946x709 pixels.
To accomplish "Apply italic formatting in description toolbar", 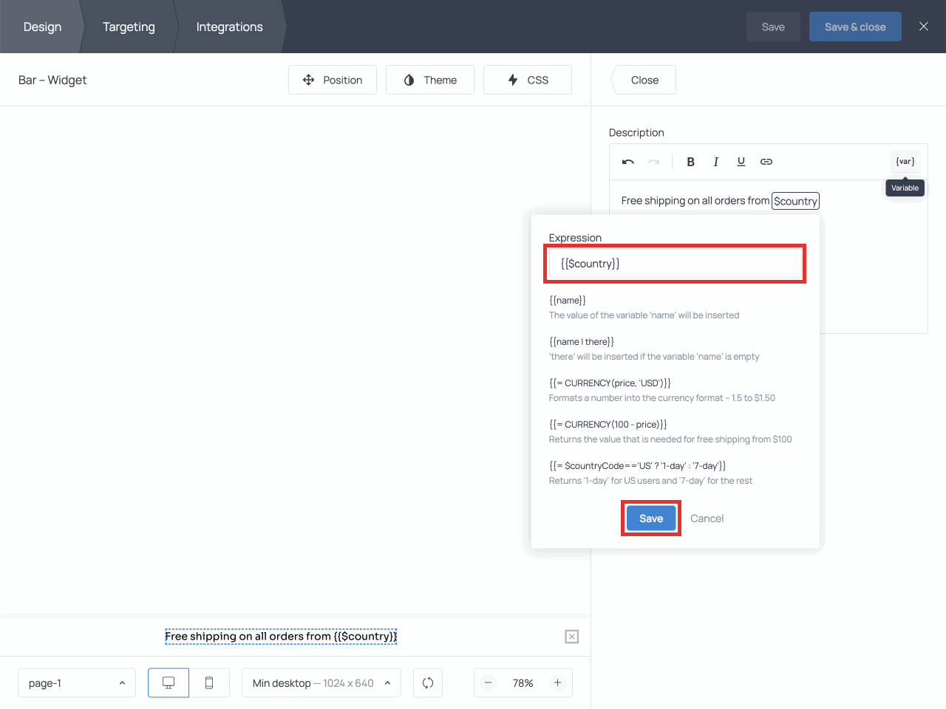I will coord(715,162).
